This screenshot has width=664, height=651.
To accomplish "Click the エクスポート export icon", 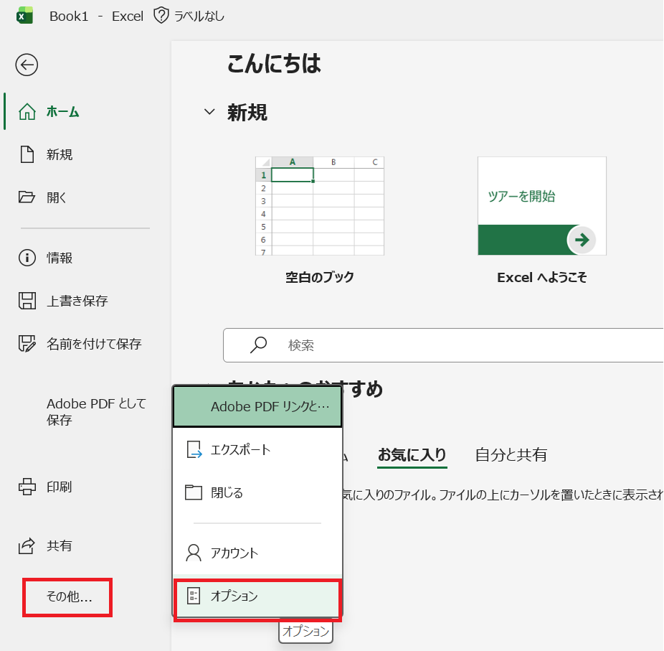I will point(194,450).
